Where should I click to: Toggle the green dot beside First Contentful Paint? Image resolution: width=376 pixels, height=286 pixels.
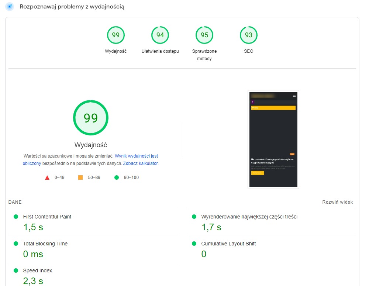pos(15,217)
